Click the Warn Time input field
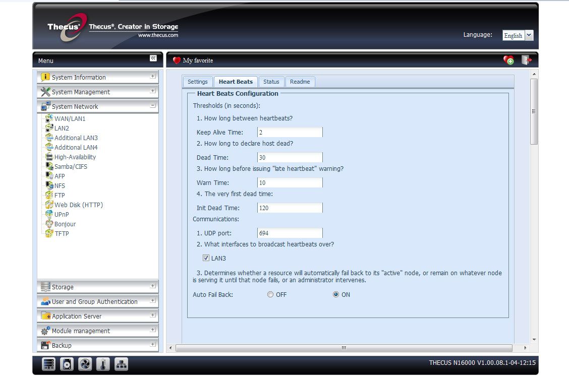The image size is (569, 379). pos(290,182)
